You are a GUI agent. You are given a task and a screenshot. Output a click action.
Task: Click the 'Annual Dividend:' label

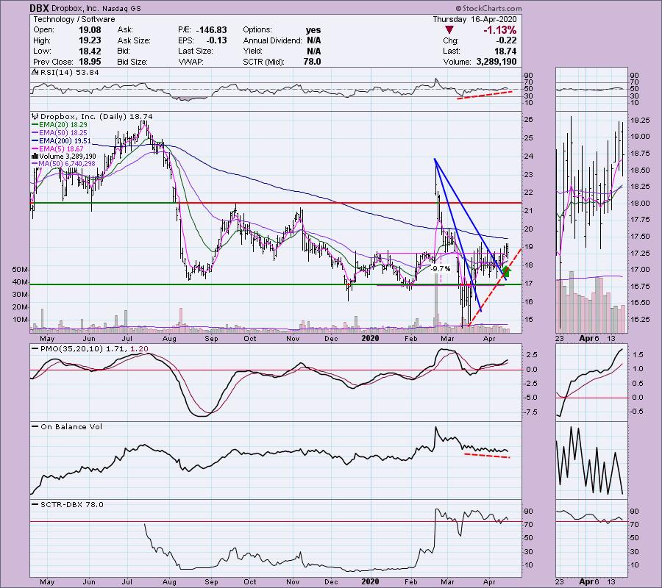pyautogui.click(x=272, y=40)
